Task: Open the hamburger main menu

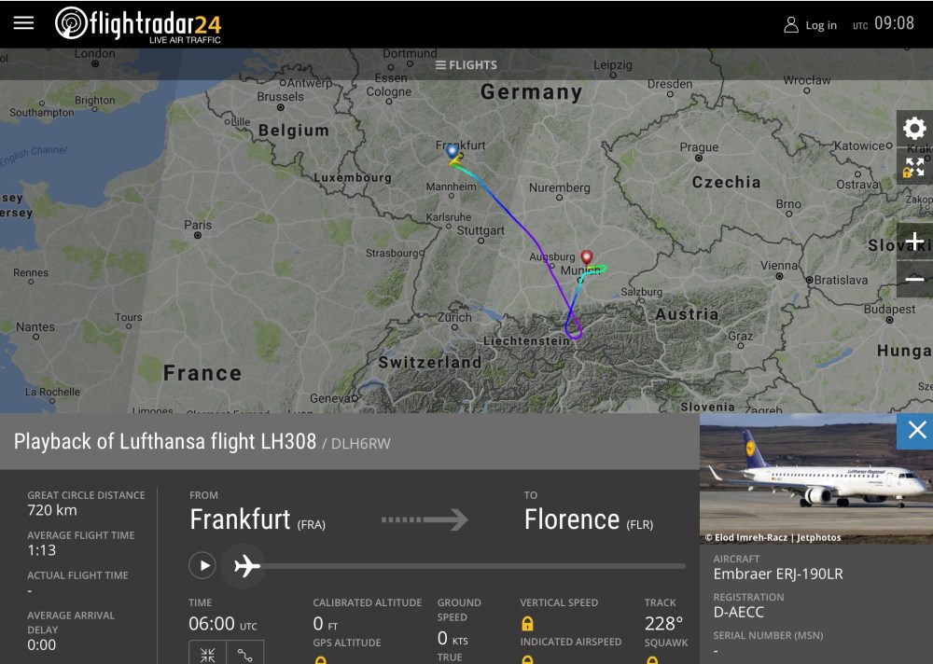Action: [23, 23]
